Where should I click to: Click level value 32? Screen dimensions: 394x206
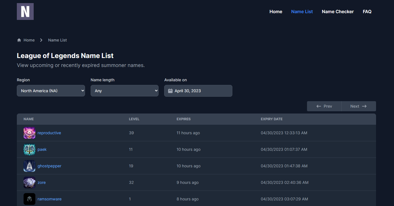click(131, 182)
